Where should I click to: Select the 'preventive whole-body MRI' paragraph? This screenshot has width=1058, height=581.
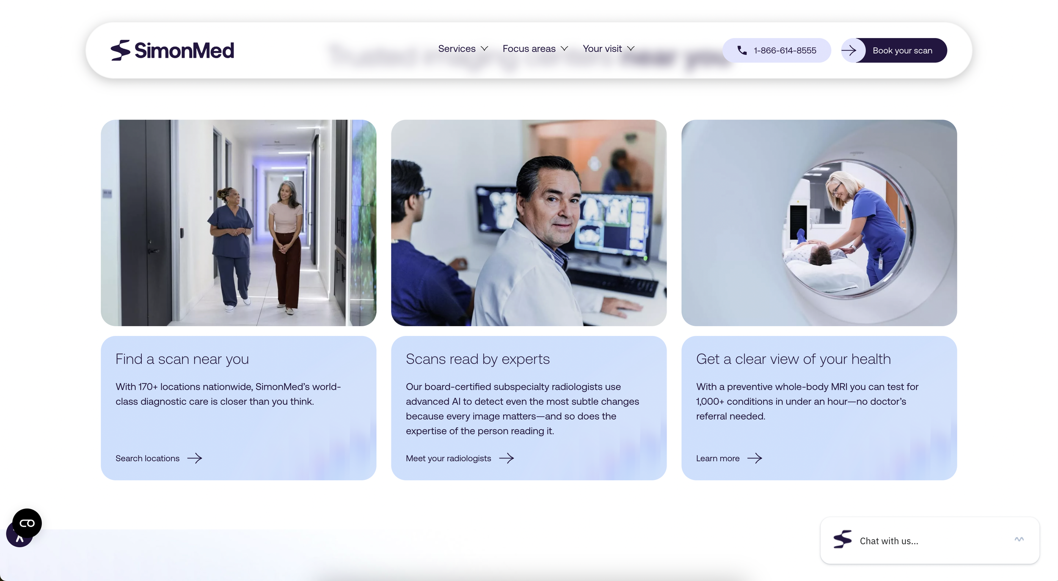click(x=807, y=401)
